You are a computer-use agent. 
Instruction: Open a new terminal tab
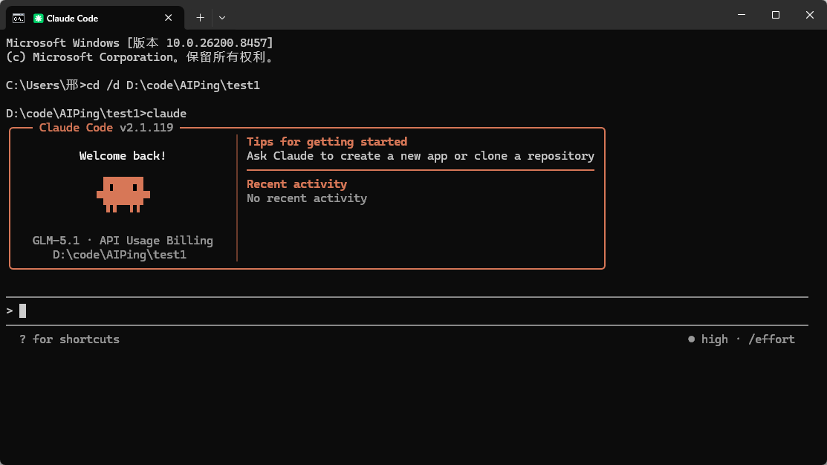pyautogui.click(x=200, y=18)
